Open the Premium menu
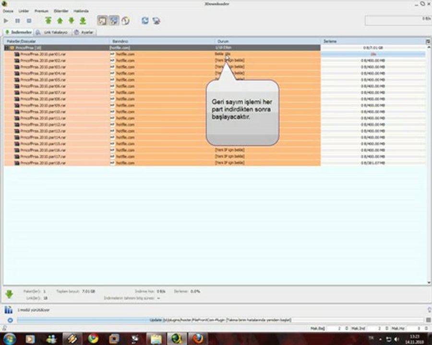The width and height of the screenshot is (432, 345). (41, 11)
